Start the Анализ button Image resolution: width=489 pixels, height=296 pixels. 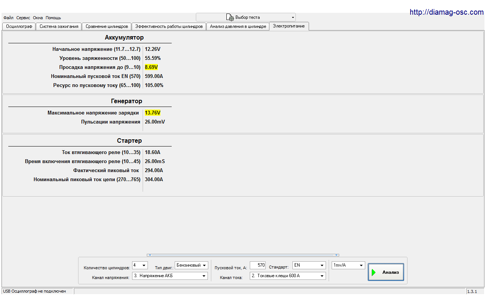pyautogui.click(x=386, y=272)
